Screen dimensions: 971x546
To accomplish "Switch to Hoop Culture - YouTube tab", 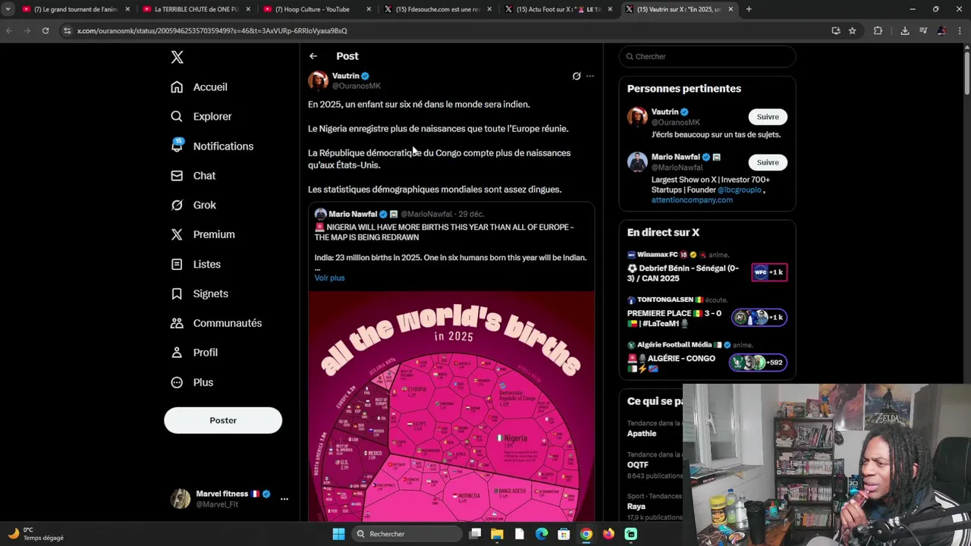I will (317, 9).
